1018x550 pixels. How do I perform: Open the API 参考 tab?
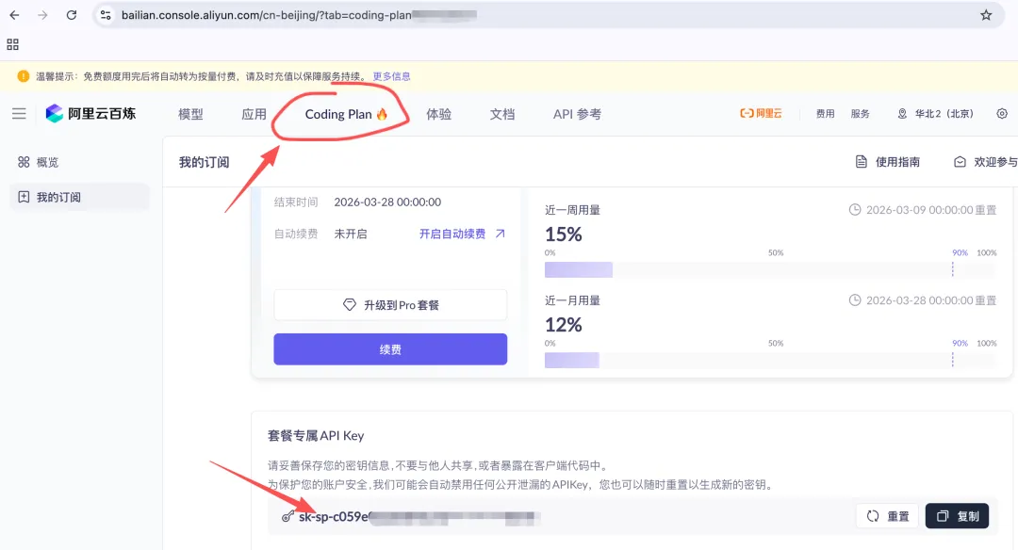pyautogui.click(x=577, y=114)
